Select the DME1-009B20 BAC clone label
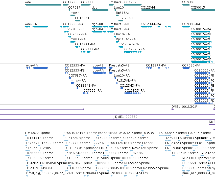 click(126, 117)
